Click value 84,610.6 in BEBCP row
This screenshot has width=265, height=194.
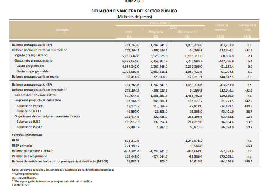tap(196, 161)
